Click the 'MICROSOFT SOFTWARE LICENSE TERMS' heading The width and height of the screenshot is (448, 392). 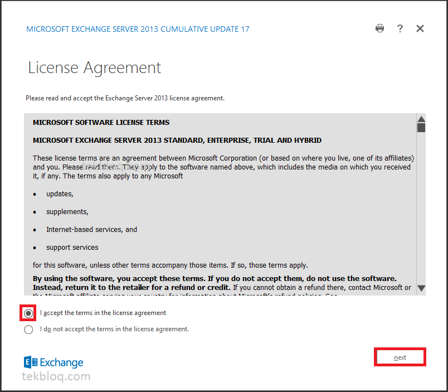pyautogui.click(x=101, y=122)
